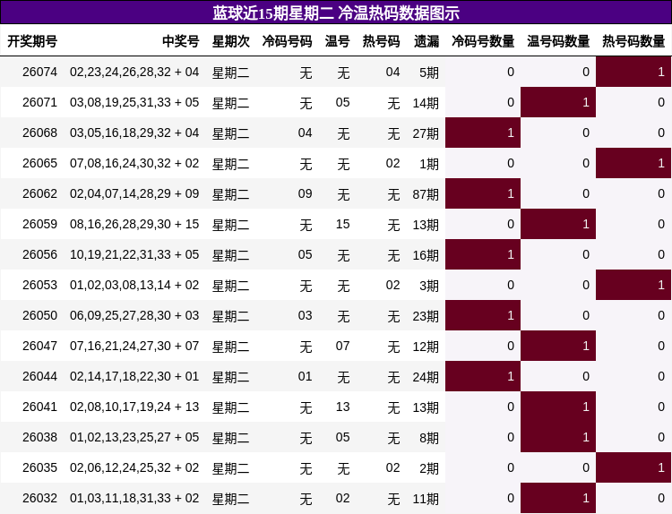Select winning numbers 06,09,25,27,28,30 + 03

click(x=134, y=315)
